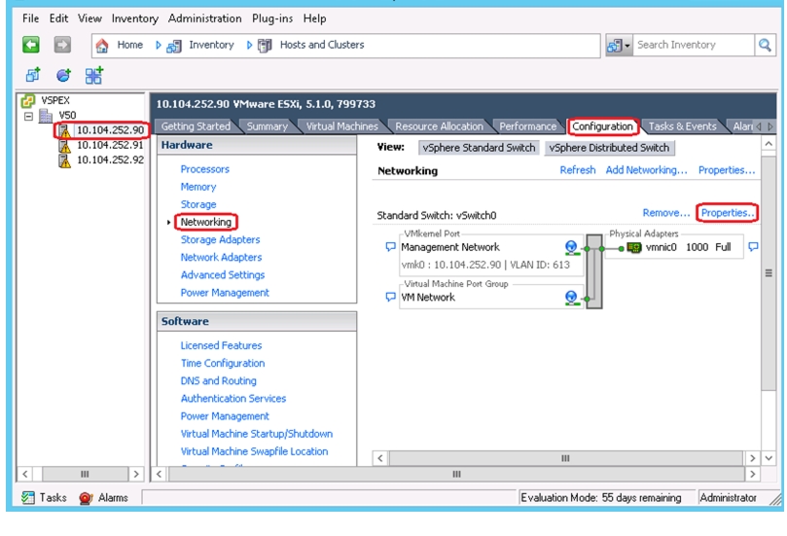Click the Refresh networking link
This screenshot has width=787, height=536.
pos(578,170)
